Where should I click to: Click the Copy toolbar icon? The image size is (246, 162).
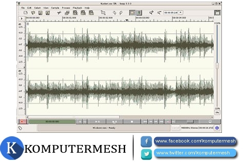[67, 13]
